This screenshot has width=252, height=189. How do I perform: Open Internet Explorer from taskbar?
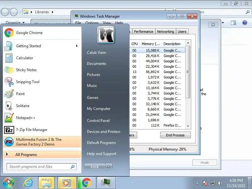(28, 183)
